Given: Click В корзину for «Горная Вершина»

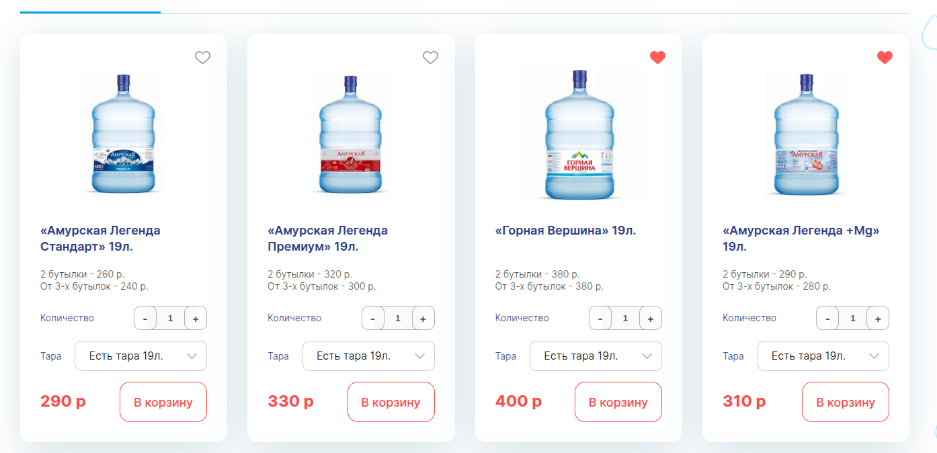Looking at the screenshot, I should click(618, 402).
